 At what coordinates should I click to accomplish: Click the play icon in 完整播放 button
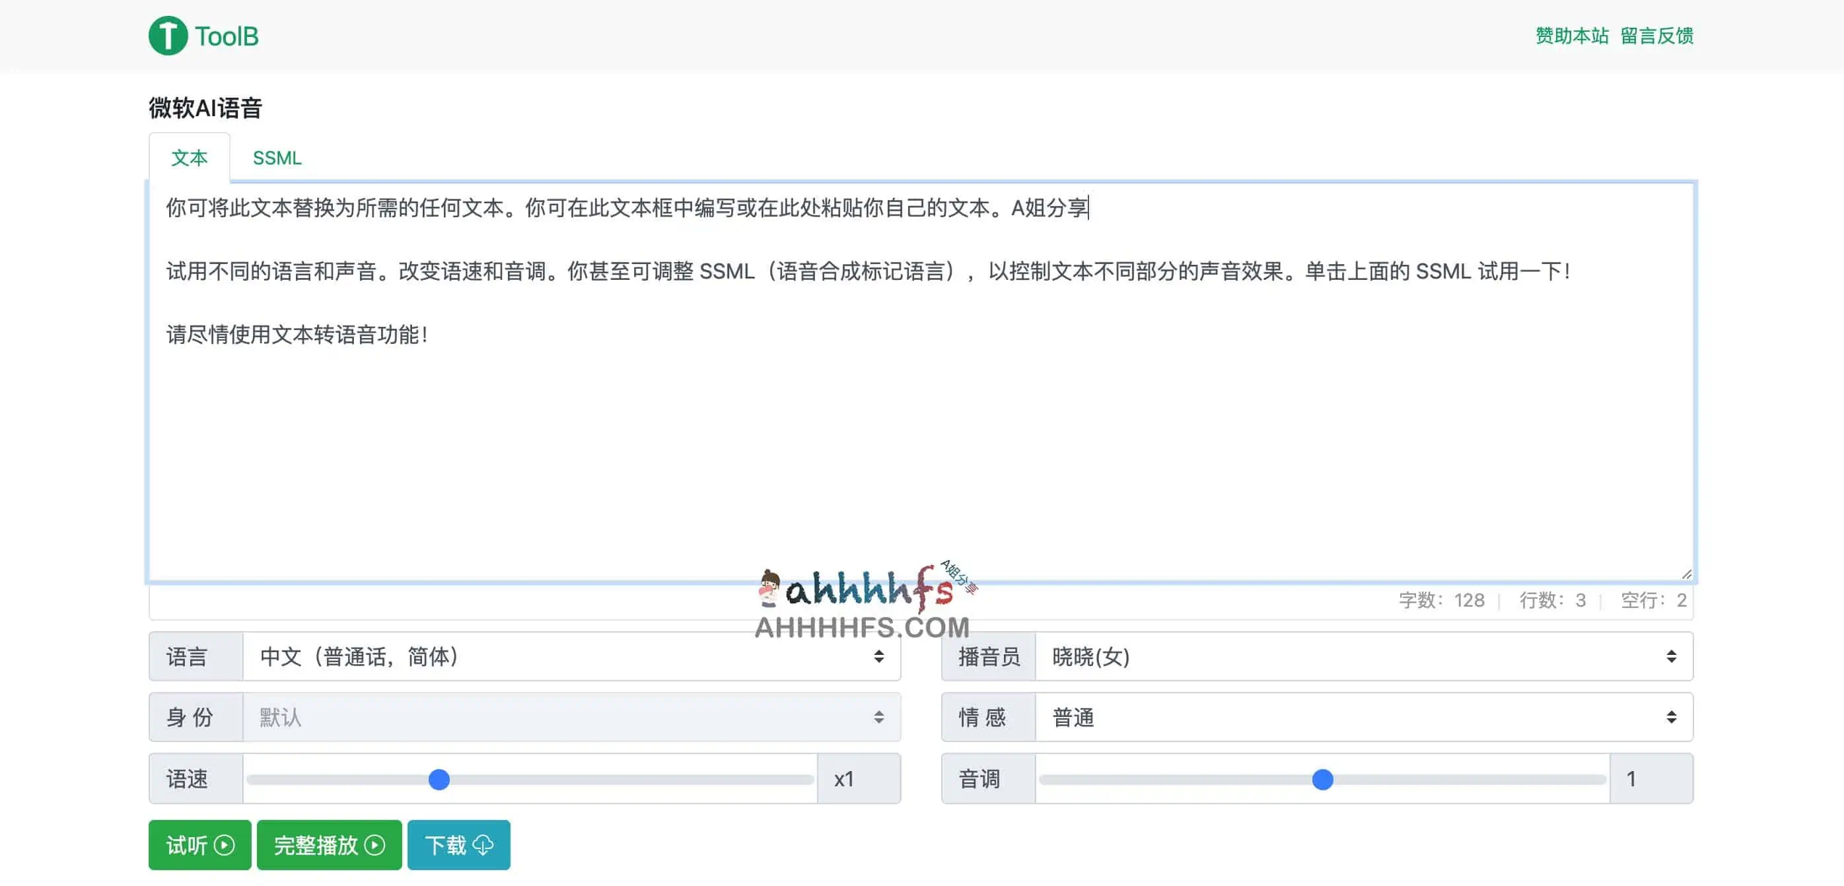pos(374,844)
